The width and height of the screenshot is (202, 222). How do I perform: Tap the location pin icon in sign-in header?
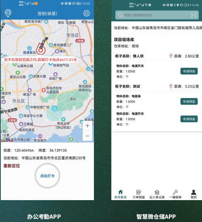(x=8, y=13)
